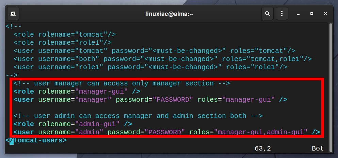
Task: Minimize the terminal window
Action: pos(298,14)
